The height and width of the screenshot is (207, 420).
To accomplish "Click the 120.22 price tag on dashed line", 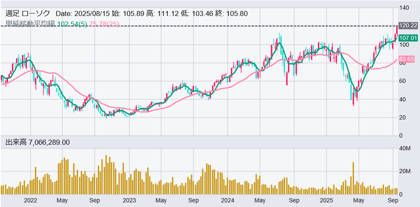I will click(x=407, y=26).
